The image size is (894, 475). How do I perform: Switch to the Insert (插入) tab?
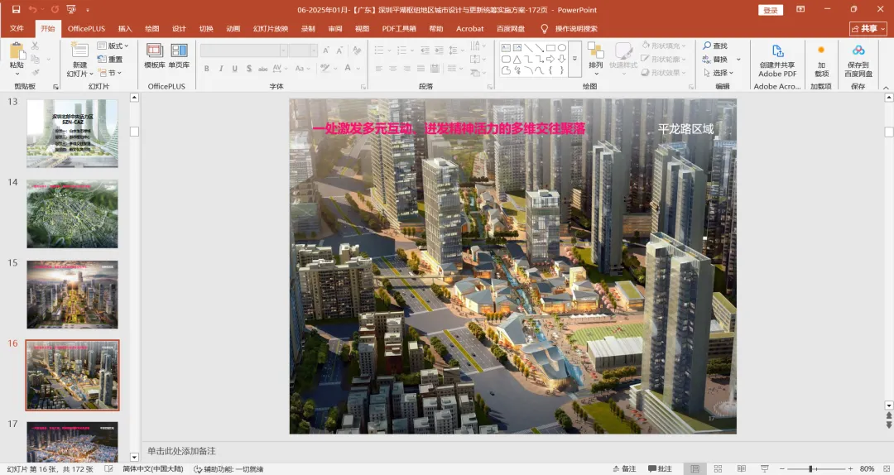point(125,28)
